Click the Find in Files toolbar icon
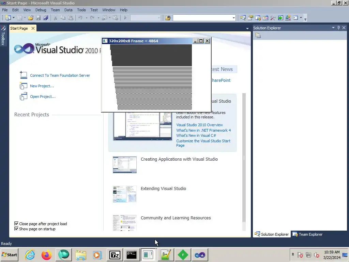 (168, 18)
